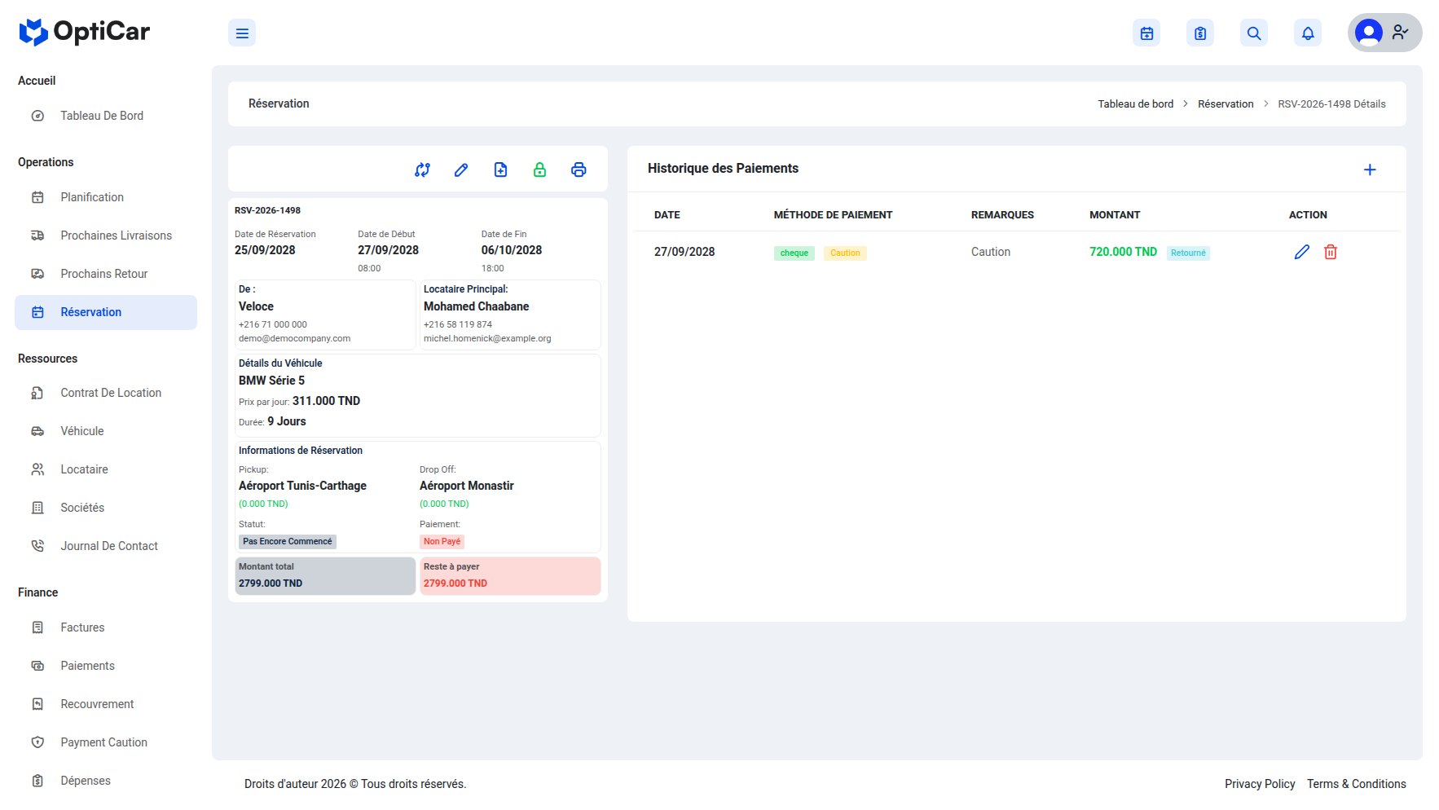Open Locataire in the sidebar
Screen dimensions: 1439x810
(x=106, y=469)
